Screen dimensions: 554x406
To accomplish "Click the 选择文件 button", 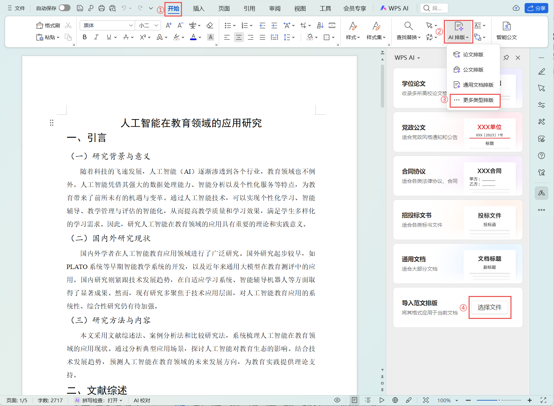I will (490, 307).
